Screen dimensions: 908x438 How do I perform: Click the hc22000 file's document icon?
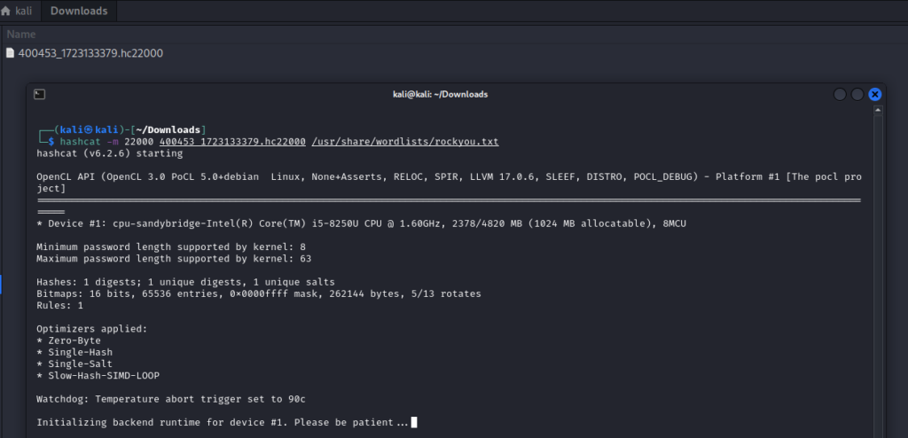tap(10, 53)
